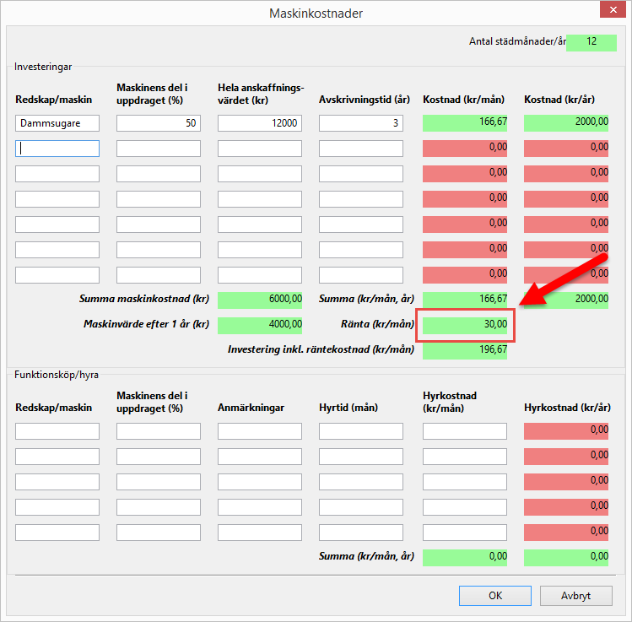Click the Ränta value 30,00 cell

coord(465,324)
